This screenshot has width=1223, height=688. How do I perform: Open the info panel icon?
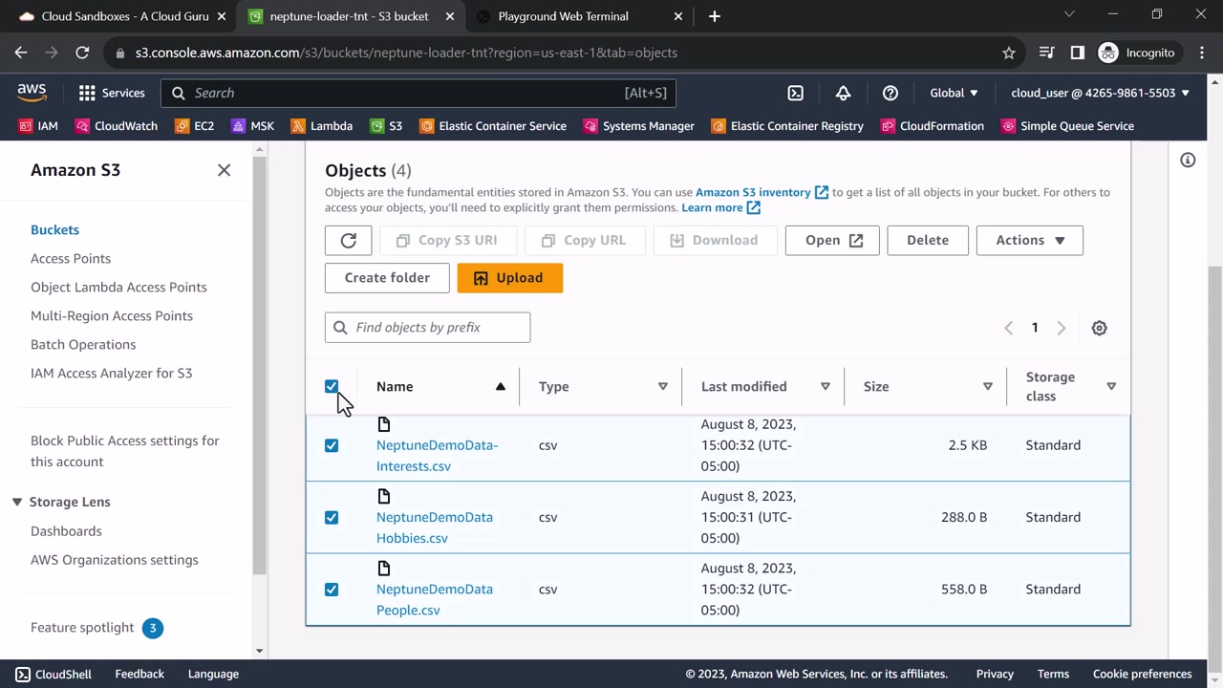(x=1188, y=161)
